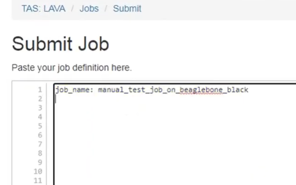Click line number 8 in the gutter
Image resolution: width=296 pixels, height=185 pixels.
(x=40, y=153)
